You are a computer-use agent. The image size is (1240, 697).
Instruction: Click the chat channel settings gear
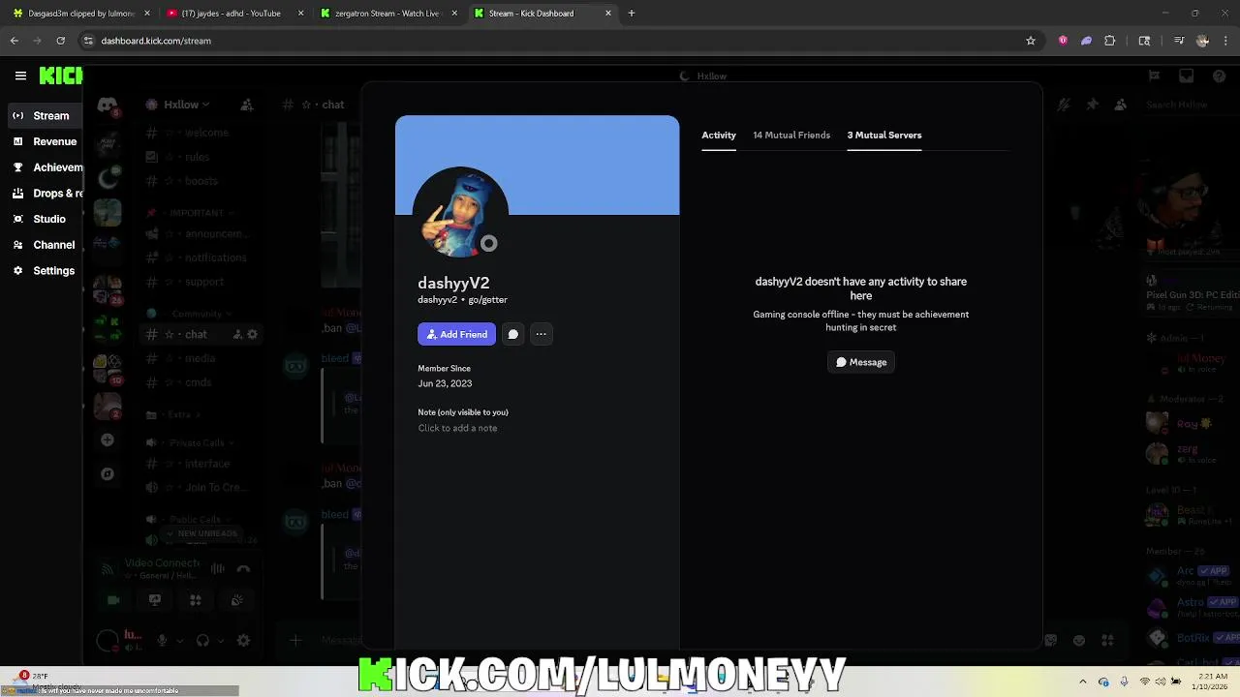tap(253, 334)
